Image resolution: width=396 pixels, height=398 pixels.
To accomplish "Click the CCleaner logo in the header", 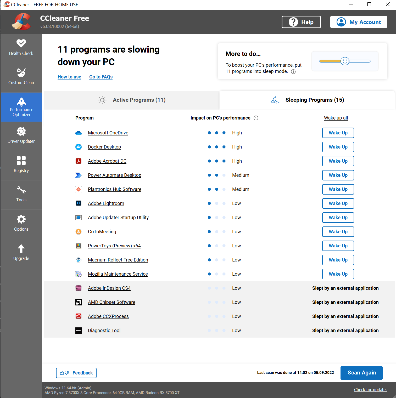I will tap(21, 22).
